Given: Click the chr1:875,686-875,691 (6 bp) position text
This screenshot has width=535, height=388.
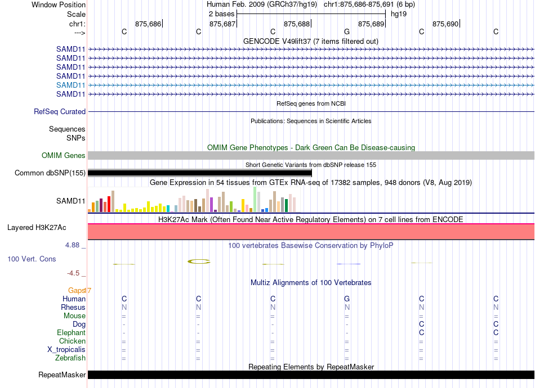Looking at the screenshot, I should [x=369, y=4].
